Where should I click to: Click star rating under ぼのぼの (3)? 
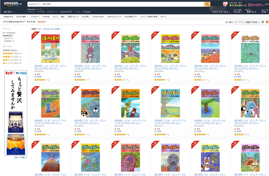coord(120,80)
